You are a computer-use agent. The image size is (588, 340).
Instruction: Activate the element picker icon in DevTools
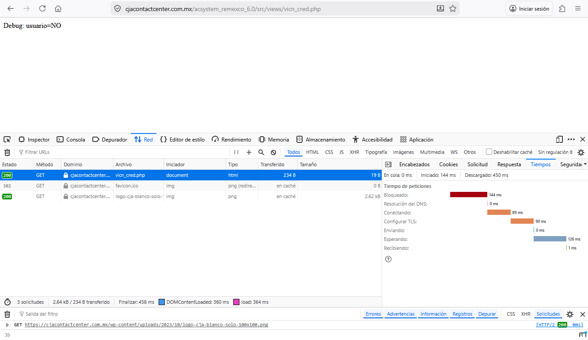(7, 139)
